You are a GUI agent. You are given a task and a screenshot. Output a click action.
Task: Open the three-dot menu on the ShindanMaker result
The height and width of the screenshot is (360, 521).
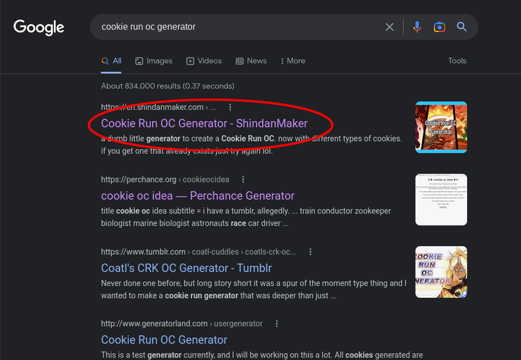(230, 107)
